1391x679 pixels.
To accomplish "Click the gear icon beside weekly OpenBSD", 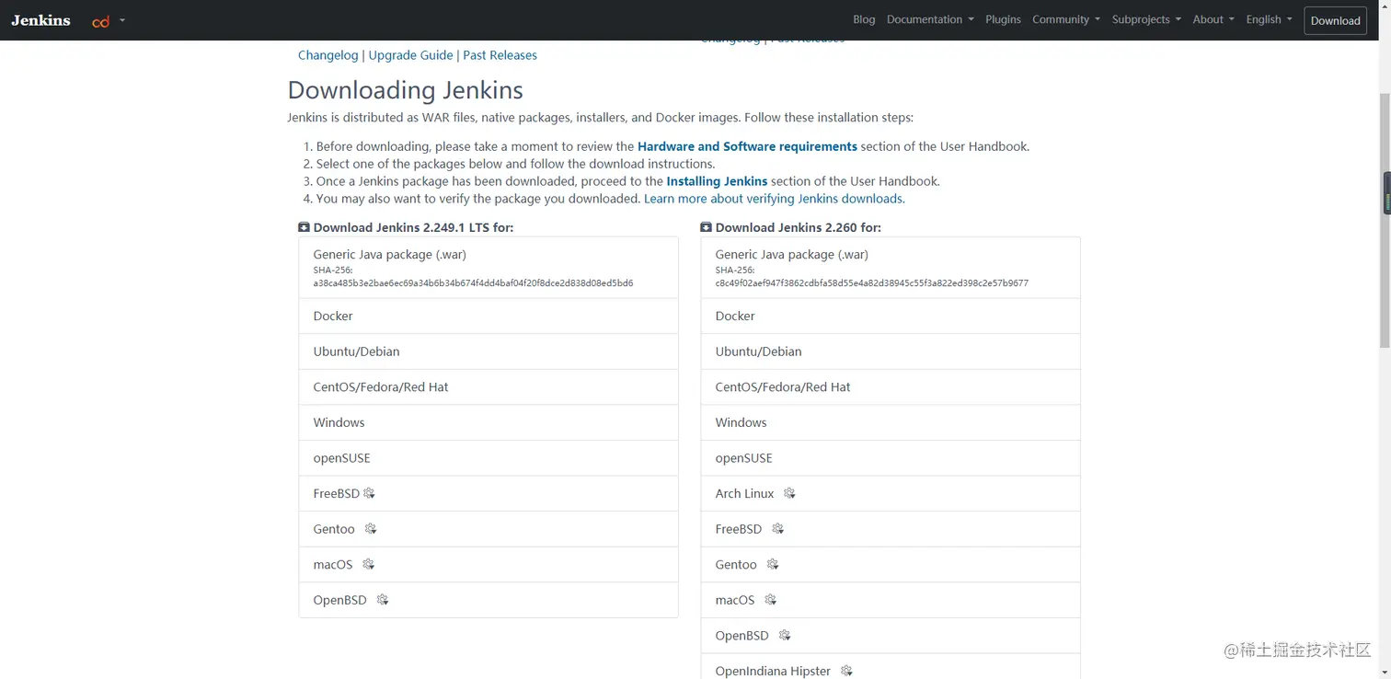I will point(785,635).
